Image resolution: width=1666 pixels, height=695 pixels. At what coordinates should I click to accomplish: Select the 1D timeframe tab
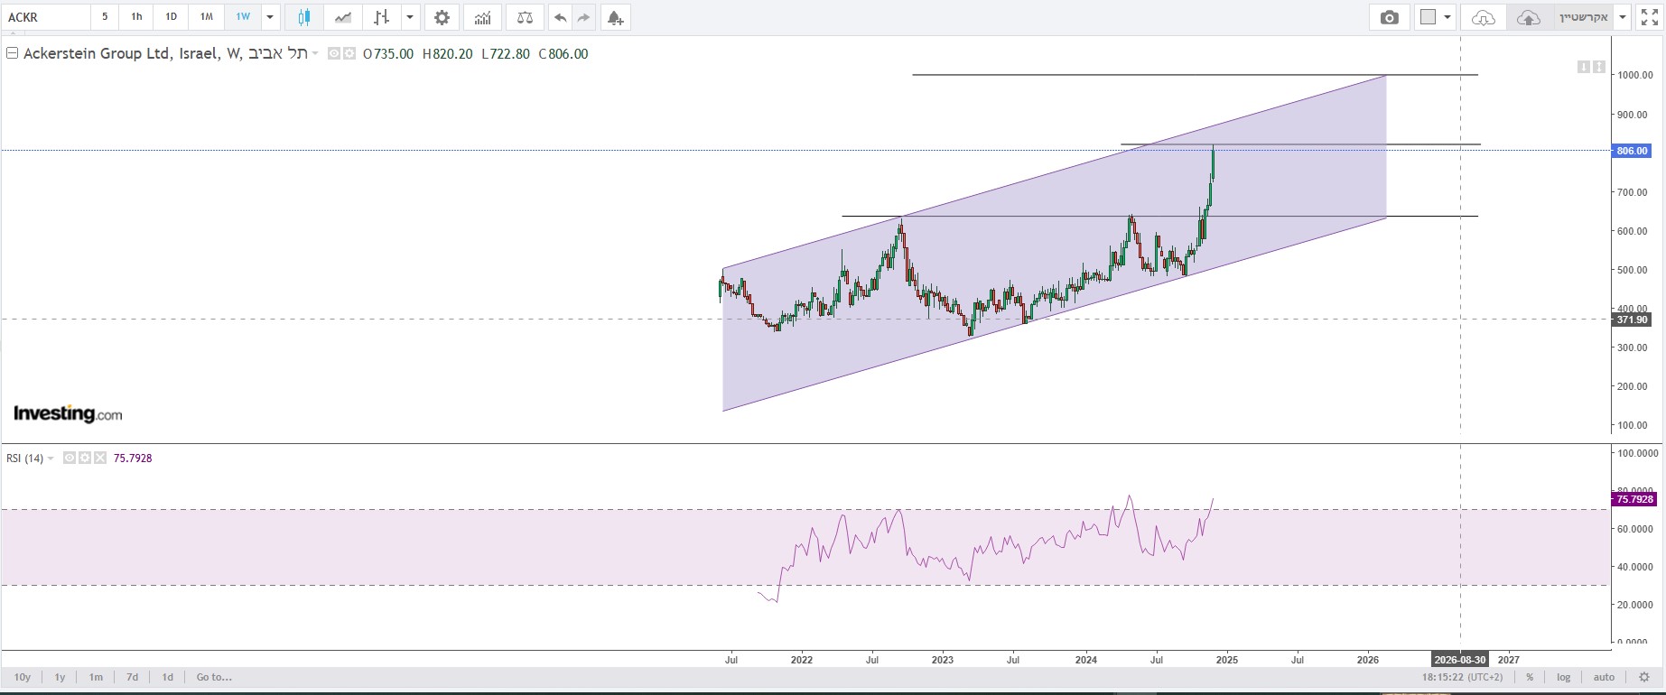[171, 17]
